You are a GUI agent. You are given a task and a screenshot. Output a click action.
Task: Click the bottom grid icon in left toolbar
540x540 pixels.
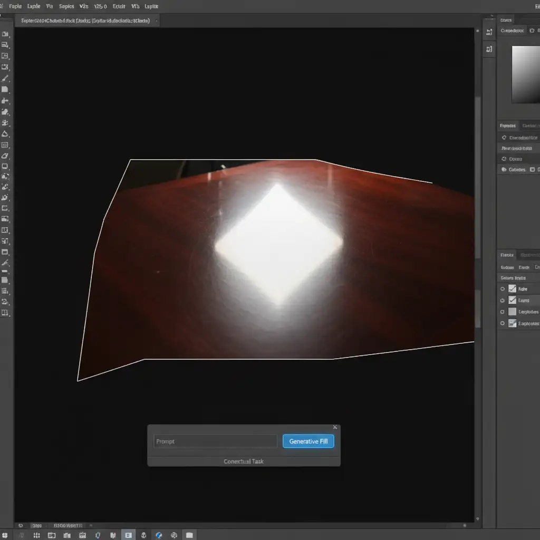coord(5,313)
